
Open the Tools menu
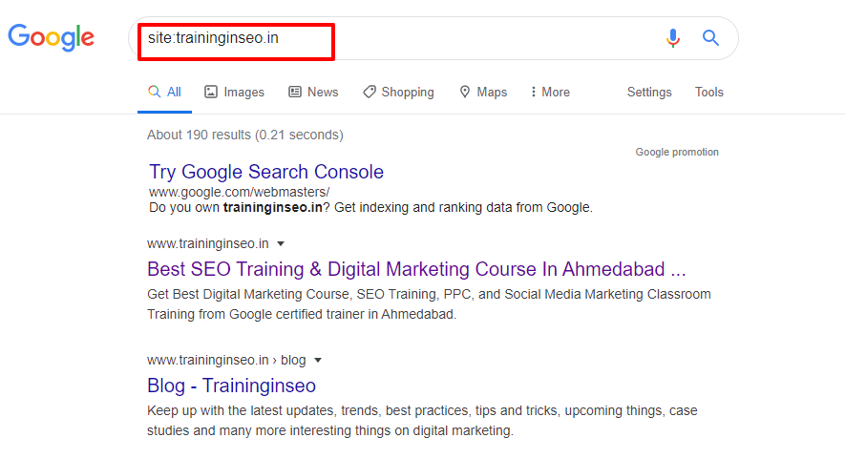[x=709, y=93]
